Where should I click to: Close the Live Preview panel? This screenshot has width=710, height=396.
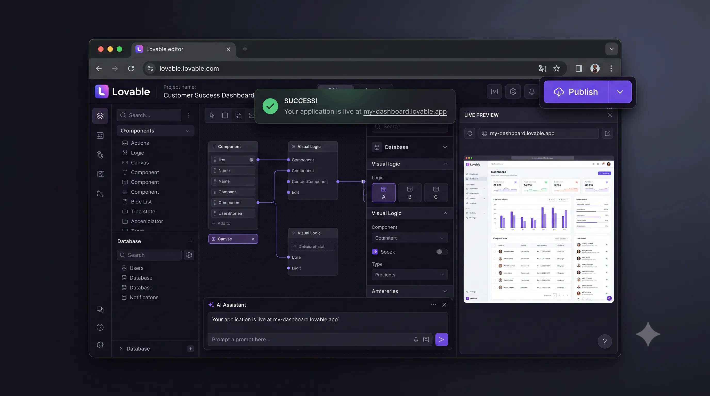click(610, 115)
